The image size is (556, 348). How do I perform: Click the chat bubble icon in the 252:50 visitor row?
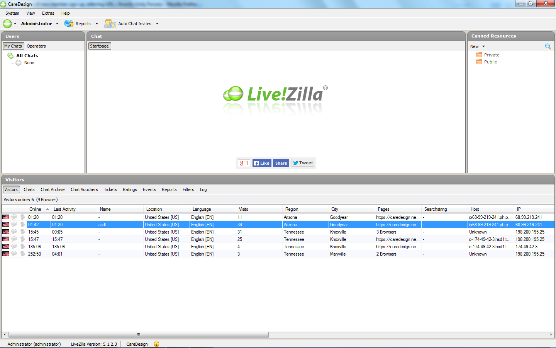coord(14,254)
